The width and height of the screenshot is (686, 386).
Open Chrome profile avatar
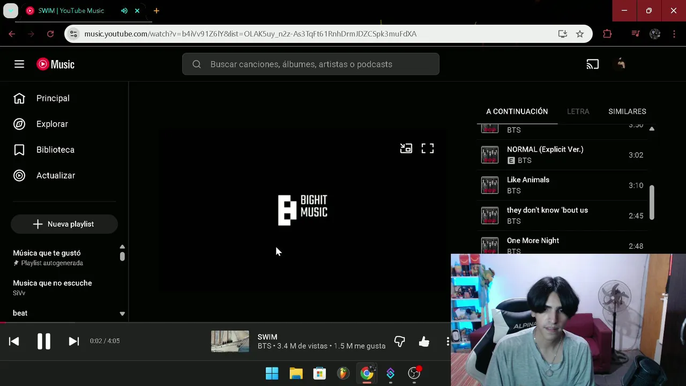tap(655, 34)
